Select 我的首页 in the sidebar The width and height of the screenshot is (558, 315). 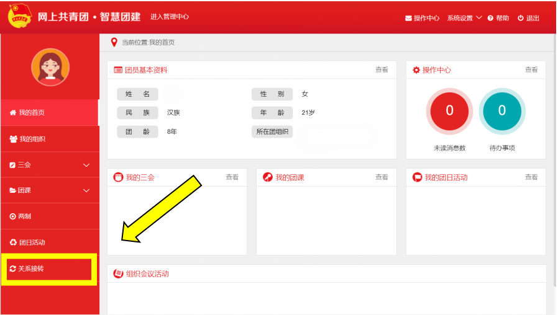31,113
